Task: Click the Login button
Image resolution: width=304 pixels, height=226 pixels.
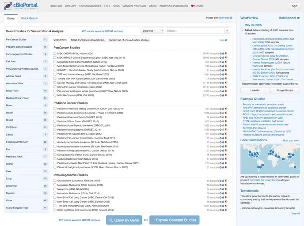Action: pyautogui.click(x=294, y=6)
